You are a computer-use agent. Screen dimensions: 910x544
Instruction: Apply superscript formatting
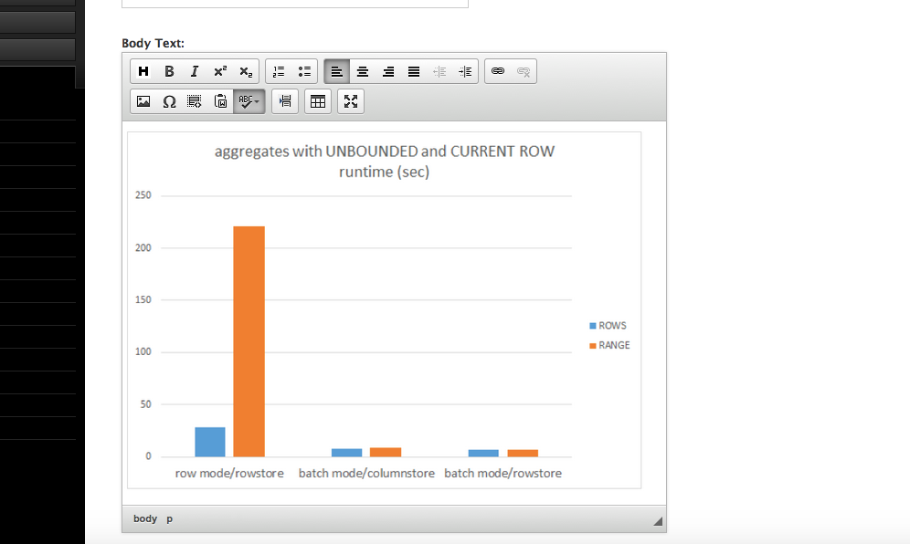pos(219,70)
